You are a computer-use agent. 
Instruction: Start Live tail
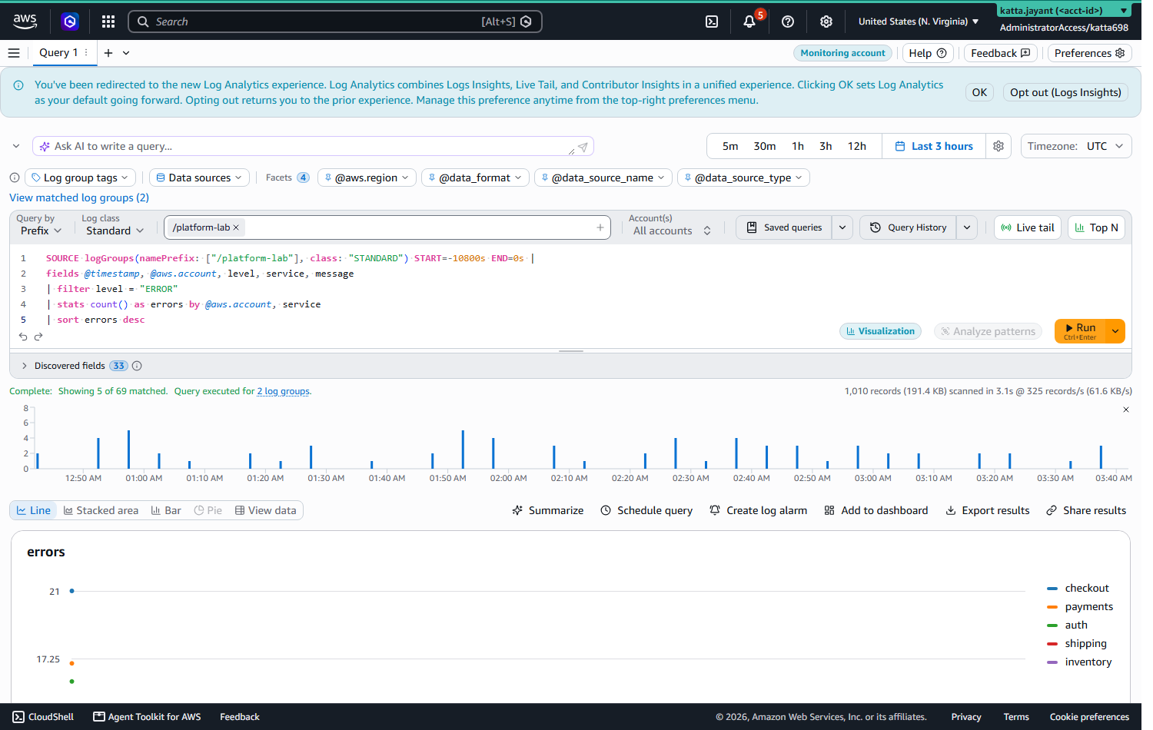(x=1028, y=227)
